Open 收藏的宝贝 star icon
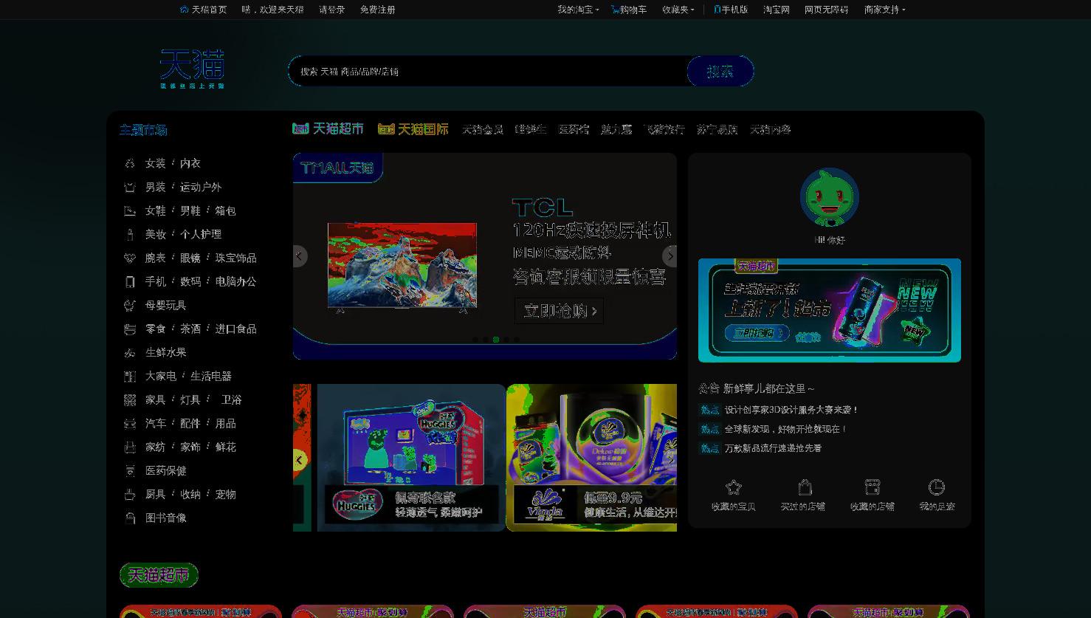1091x618 pixels. pyautogui.click(x=733, y=487)
